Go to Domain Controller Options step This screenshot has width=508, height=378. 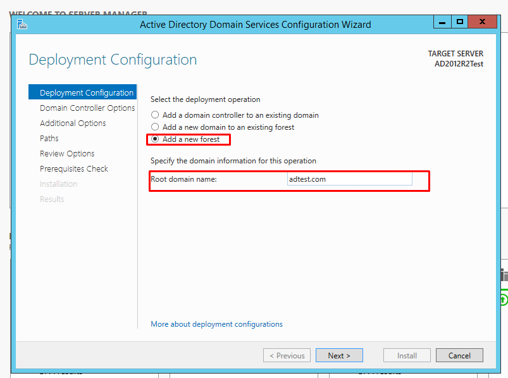[x=87, y=108]
